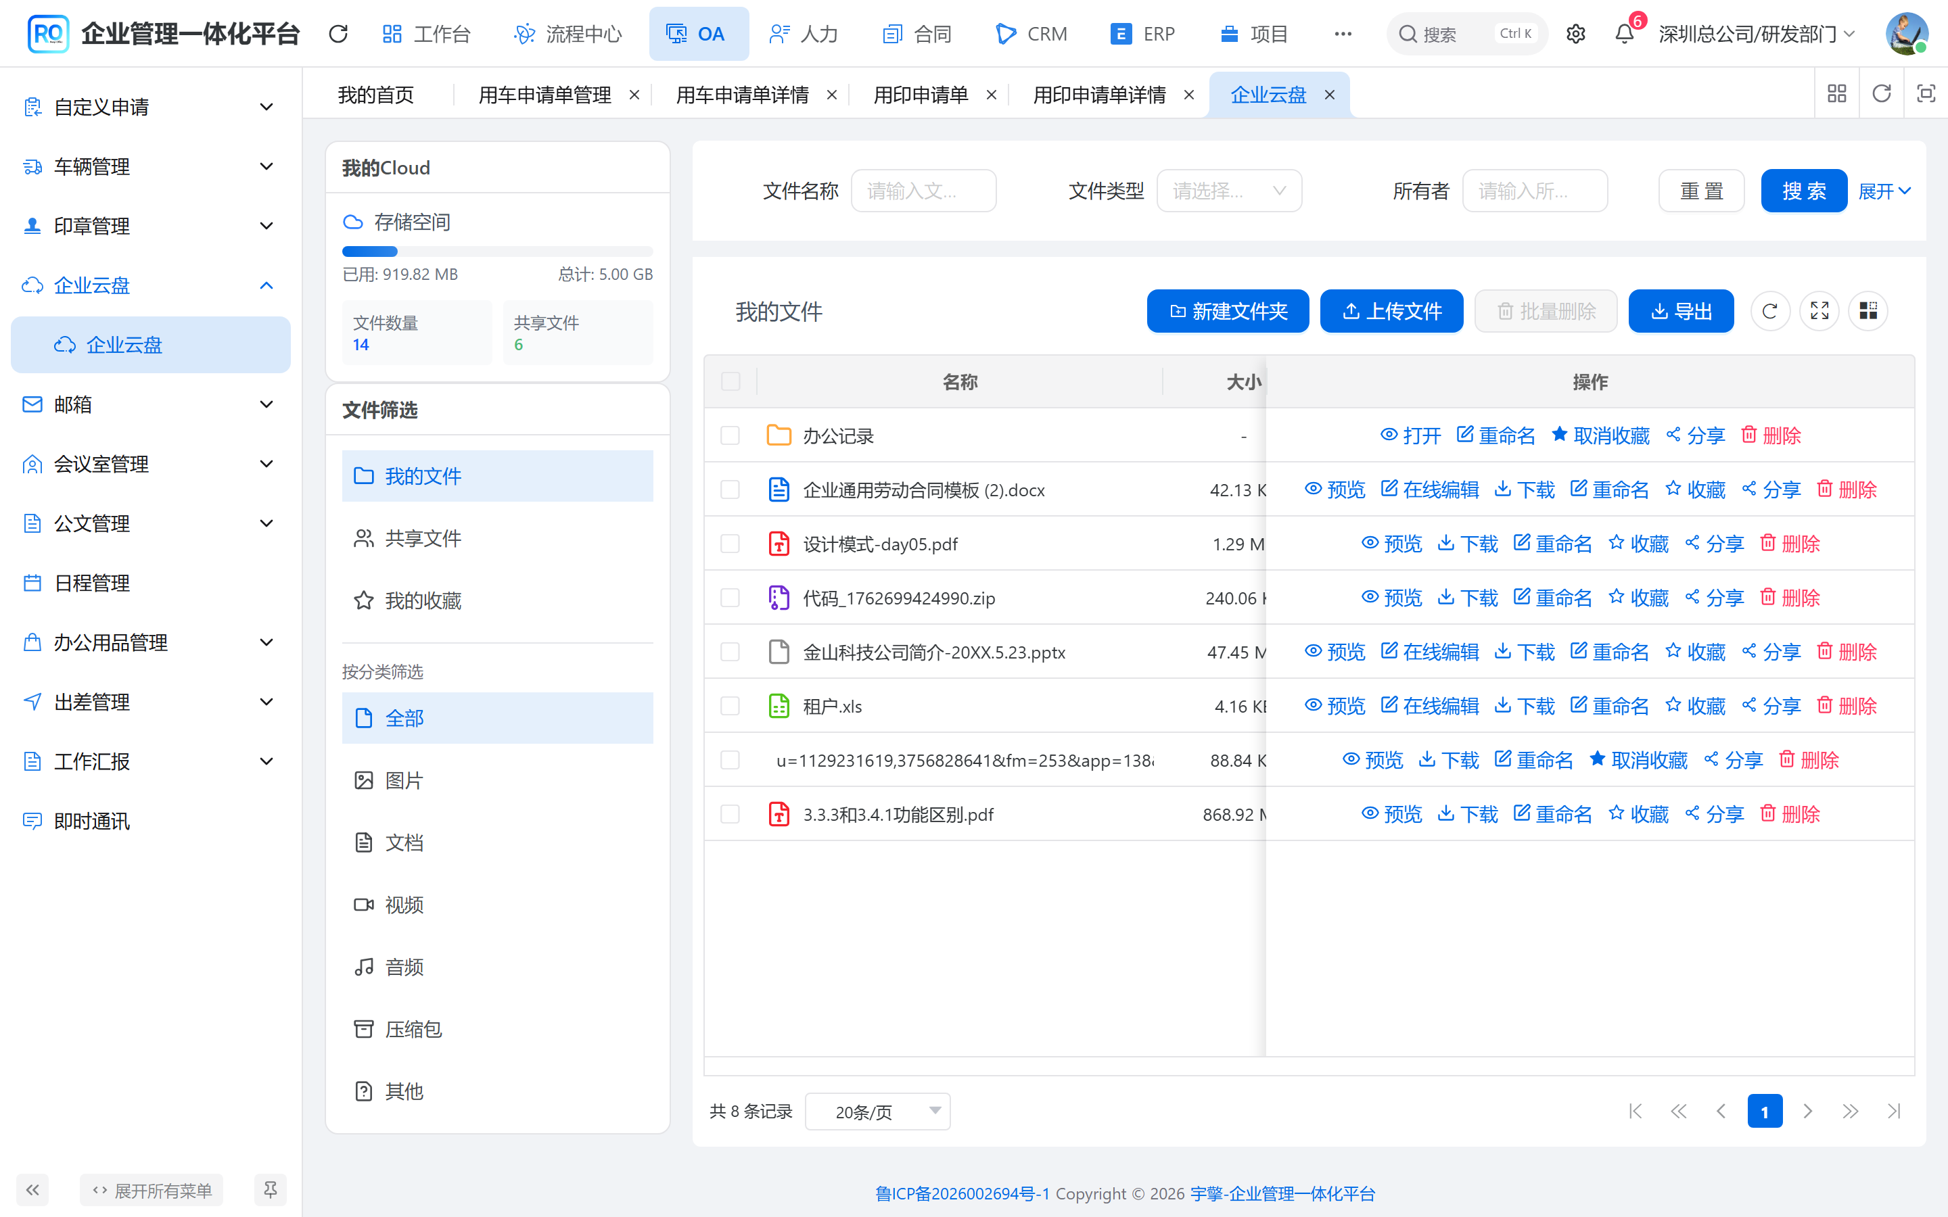Viewport: 1948px width, 1217px height.
Task: Tick the checkbox for 租户.xls
Action: coord(730,706)
